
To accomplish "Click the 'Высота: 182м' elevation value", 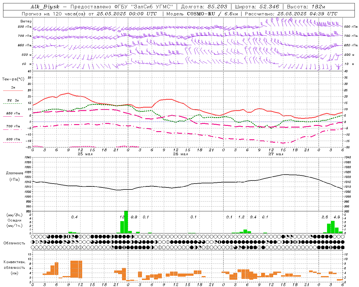I will (306, 7).
